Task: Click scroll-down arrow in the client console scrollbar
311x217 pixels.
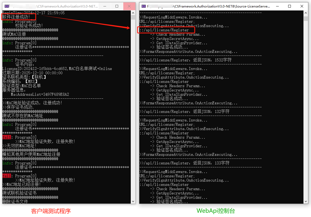Action: 133,201
